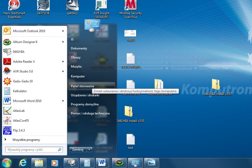The width and height of the screenshot is (252, 168).
Task: Open 0441HIA install v3.07 zip folder
Action: 218,87
